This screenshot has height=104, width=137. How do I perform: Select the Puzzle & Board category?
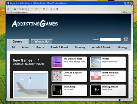[59, 47]
